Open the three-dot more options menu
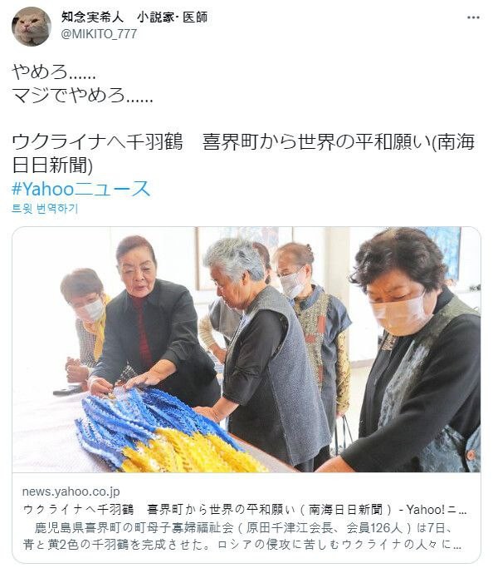This screenshot has height=568, width=493. 473,17
